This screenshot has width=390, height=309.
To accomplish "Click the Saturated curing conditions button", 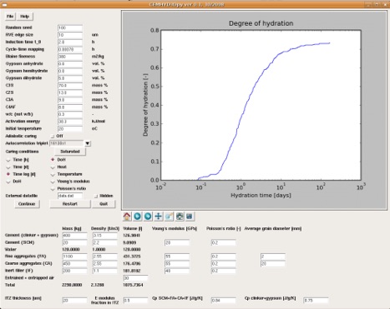I will click(x=70, y=152).
